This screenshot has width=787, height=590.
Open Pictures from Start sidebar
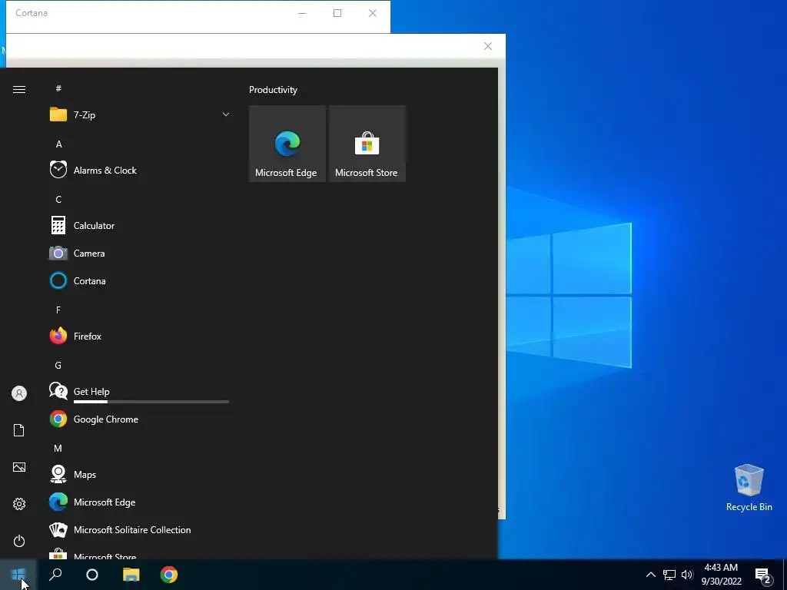[x=19, y=467]
